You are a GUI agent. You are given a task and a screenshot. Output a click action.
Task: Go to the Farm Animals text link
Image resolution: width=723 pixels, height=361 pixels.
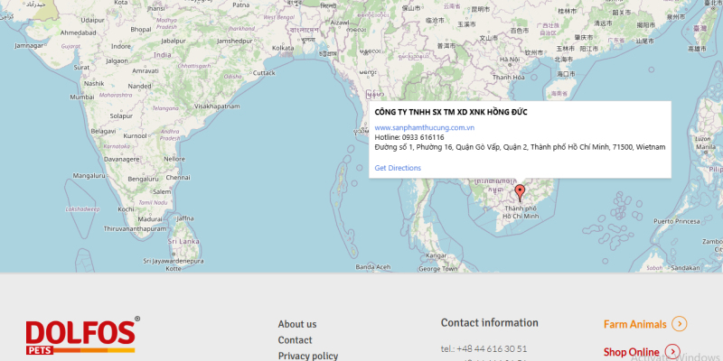tap(634, 324)
